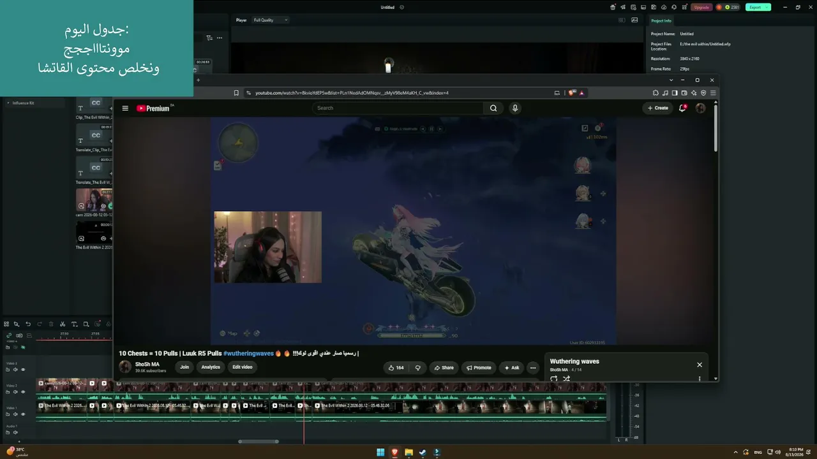Join the ShoSh MA channel
The image size is (817, 459).
click(184, 367)
